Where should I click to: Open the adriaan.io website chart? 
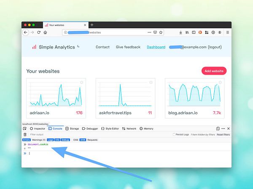pos(56,94)
